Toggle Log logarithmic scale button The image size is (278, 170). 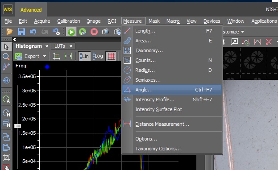(98, 56)
